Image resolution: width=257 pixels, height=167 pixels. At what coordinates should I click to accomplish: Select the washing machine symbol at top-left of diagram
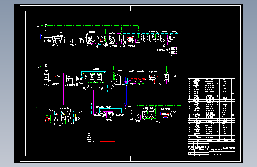(x=53, y=39)
